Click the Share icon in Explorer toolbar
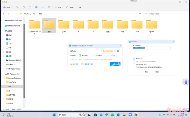Screen dimensions: 190x118 43,7
